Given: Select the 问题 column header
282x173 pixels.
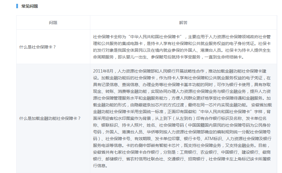Looking at the screenshot, I should pyautogui.click(x=53, y=23).
